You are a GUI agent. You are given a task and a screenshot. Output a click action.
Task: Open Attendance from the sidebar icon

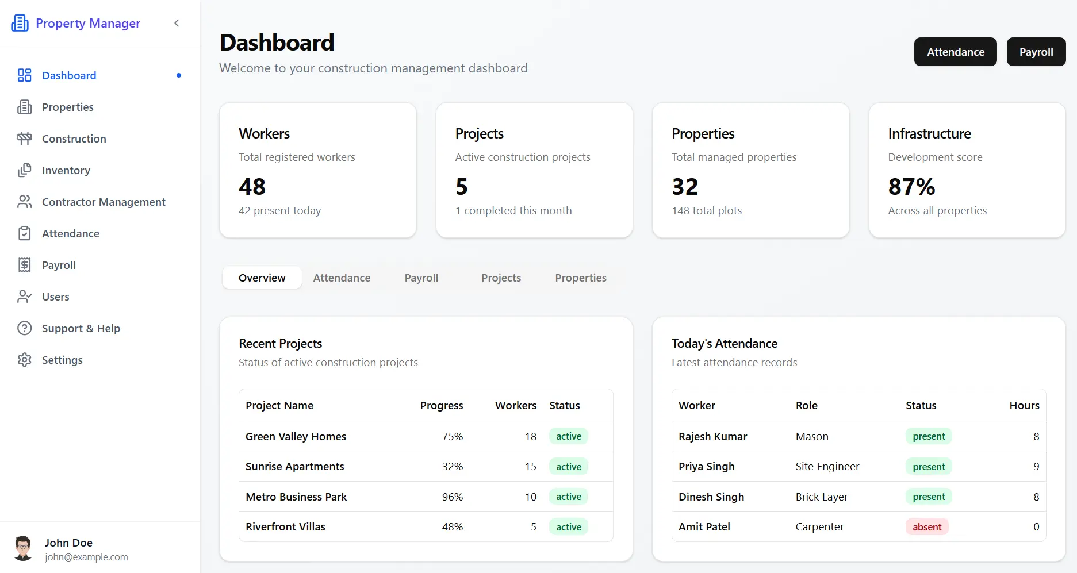click(x=24, y=233)
